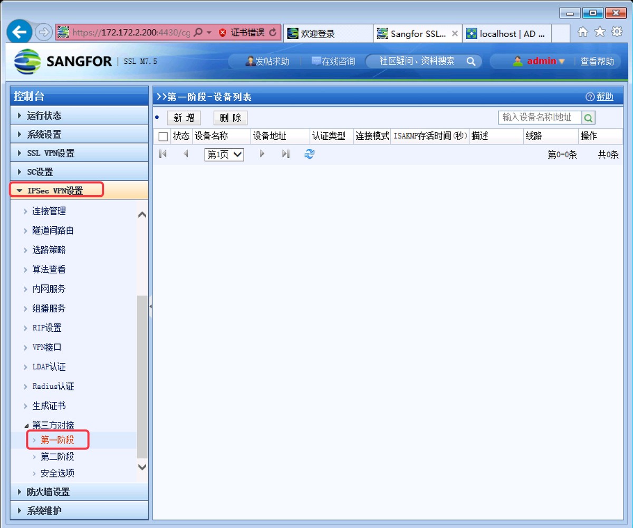
Task: Click the 新增 button to add a device
Action: [184, 117]
